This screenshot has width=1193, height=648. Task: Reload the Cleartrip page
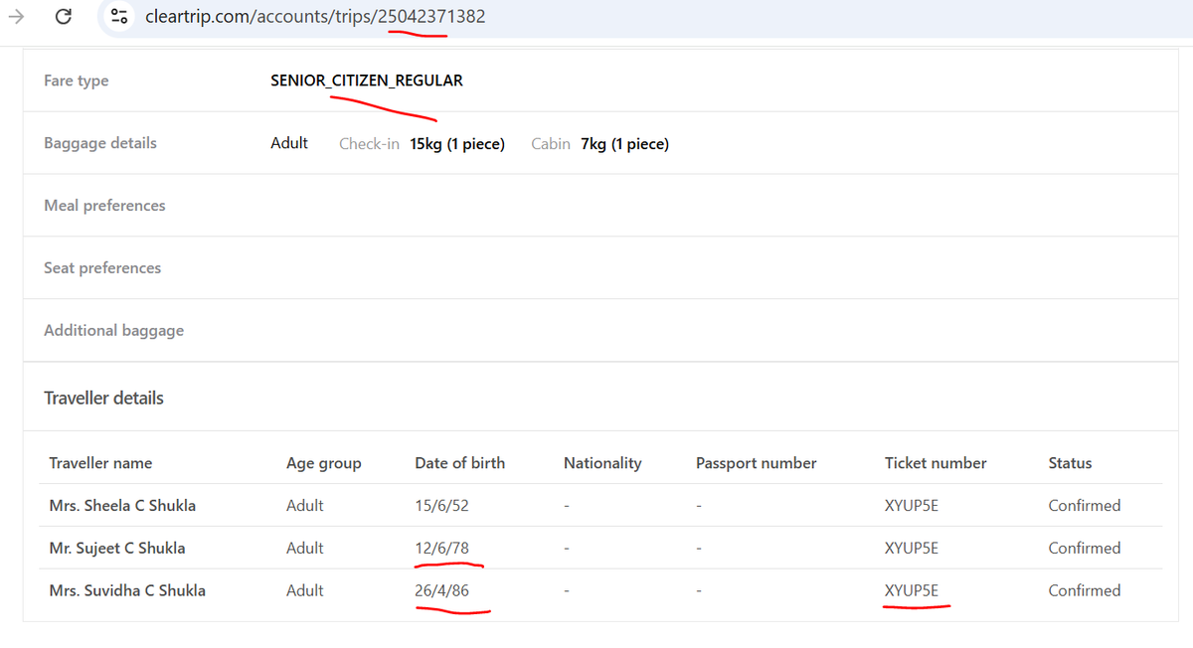64,16
